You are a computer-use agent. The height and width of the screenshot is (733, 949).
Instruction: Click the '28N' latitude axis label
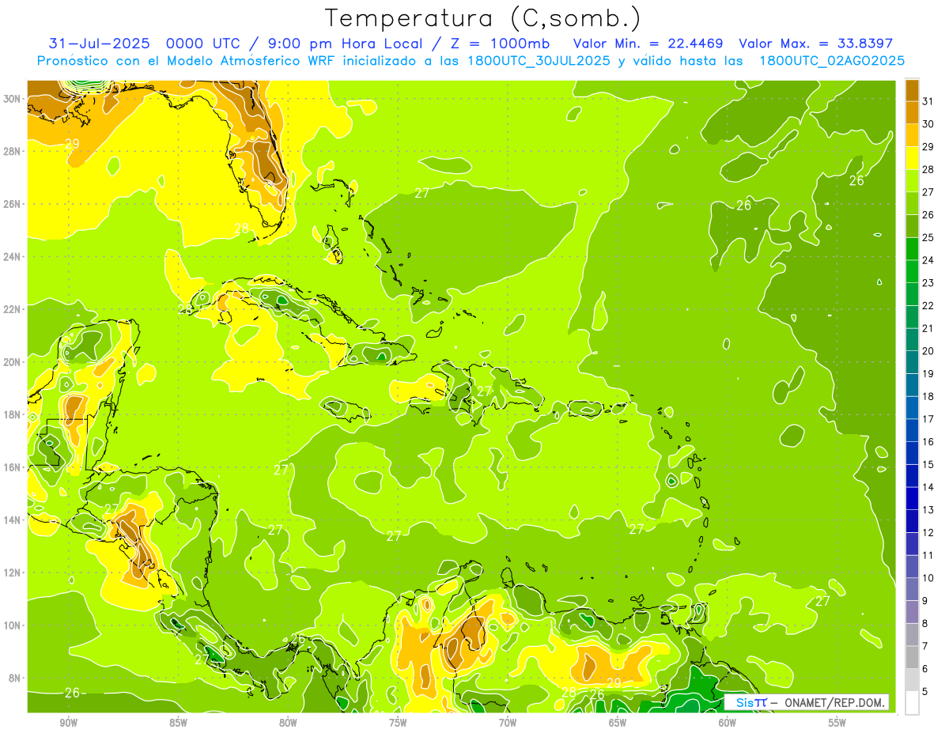click(13, 151)
